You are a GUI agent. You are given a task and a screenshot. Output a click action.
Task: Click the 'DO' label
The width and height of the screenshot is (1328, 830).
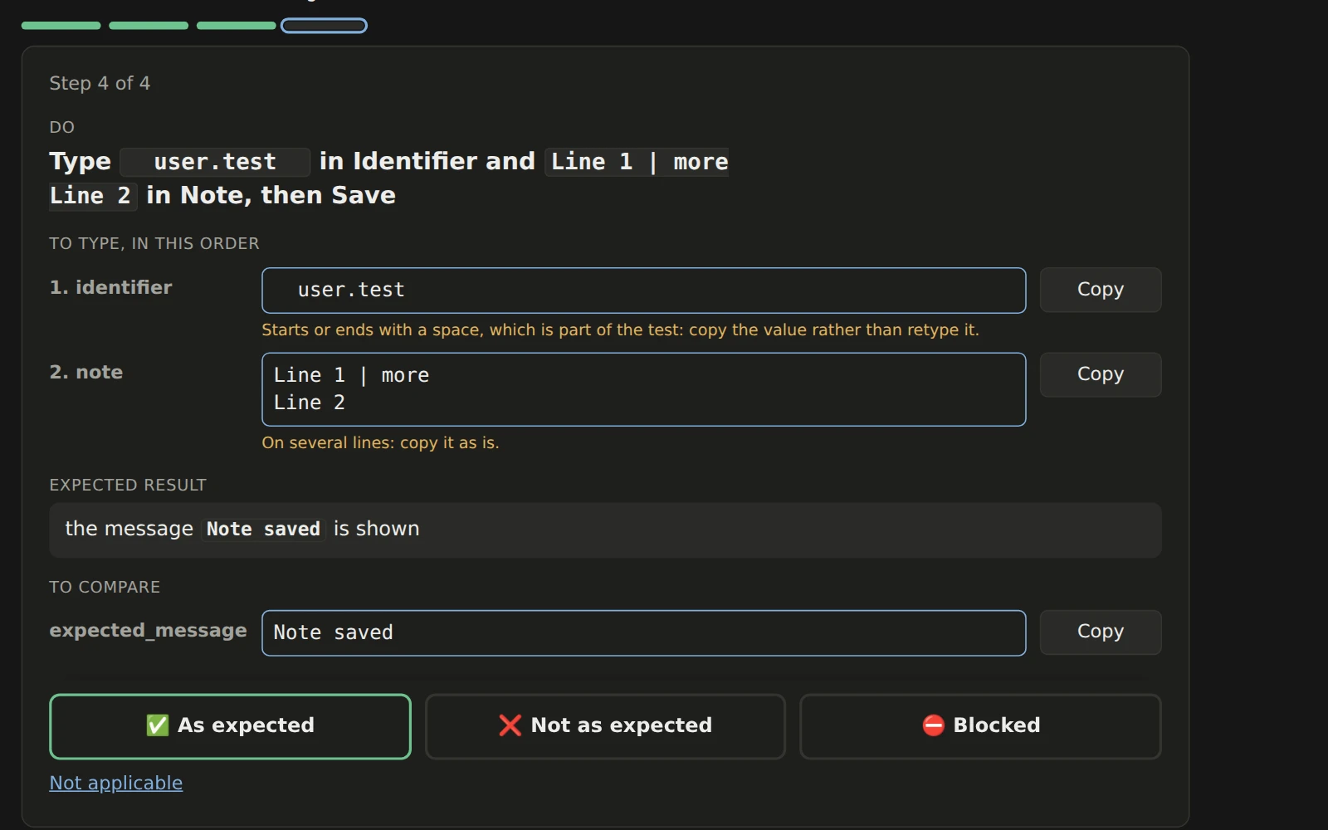(x=62, y=127)
